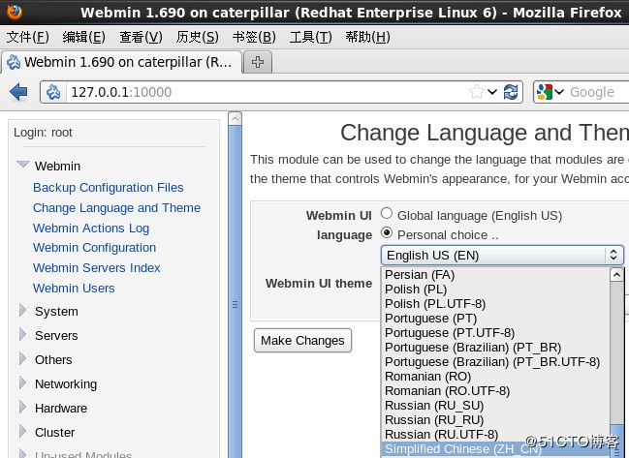Image resolution: width=629 pixels, height=458 pixels.
Task: Click the site identity icon beside 127.0.0.1
Action: [x=53, y=92]
